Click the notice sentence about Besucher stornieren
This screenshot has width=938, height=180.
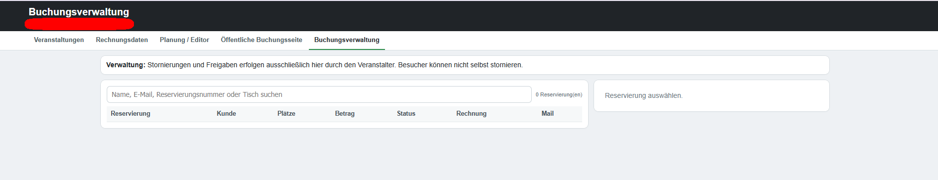460,65
